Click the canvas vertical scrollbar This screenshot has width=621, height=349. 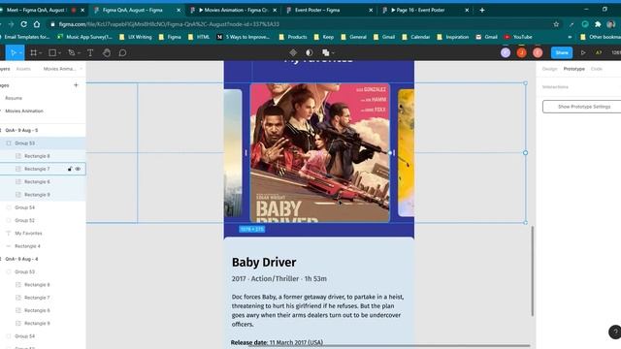tap(533, 271)
